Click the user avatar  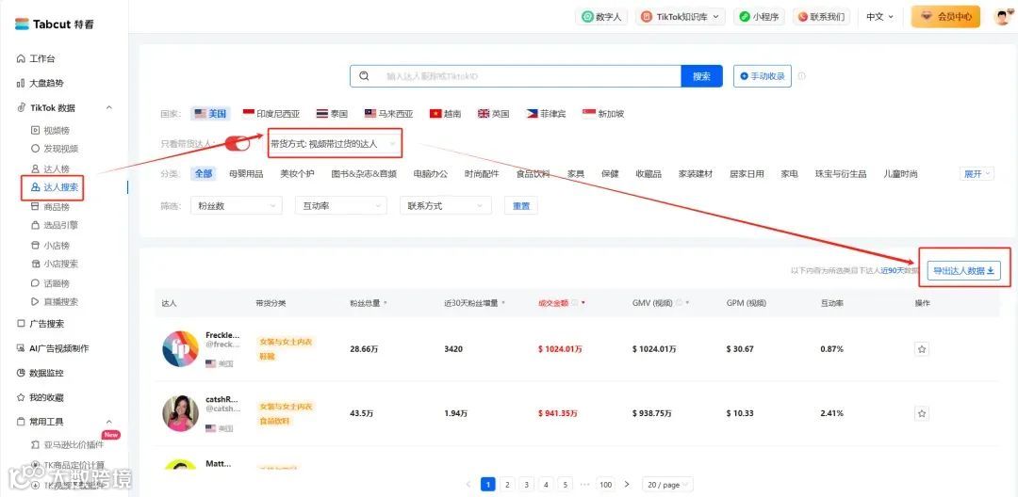1003,17
